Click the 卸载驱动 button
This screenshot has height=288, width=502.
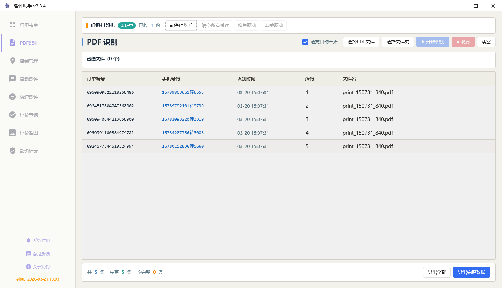tap(274, 25)
